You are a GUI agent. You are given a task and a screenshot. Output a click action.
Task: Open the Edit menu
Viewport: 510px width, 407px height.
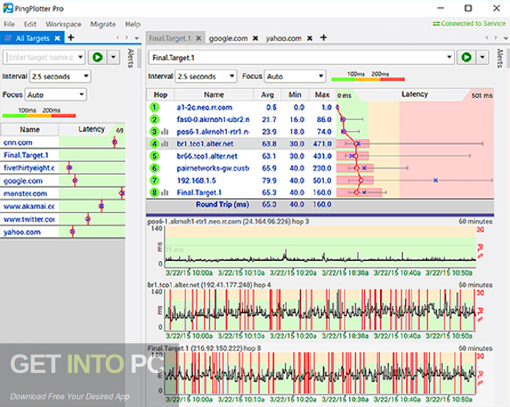tap(30, 24)
